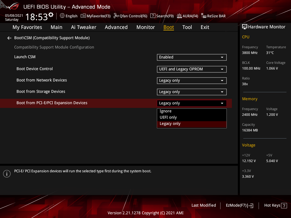
Task: Select the Boot tab
Action: click(x=169, y=27)
